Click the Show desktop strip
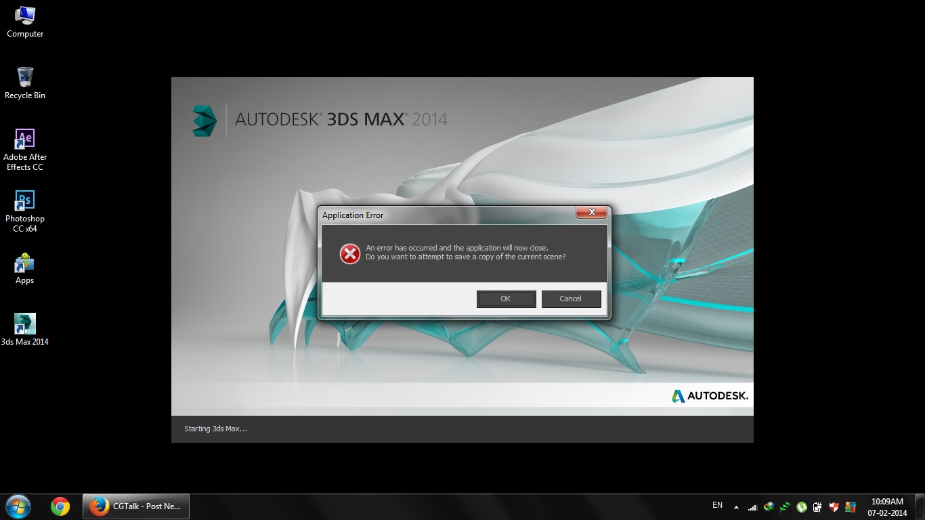Screen dimensions: 925x520 point(920,506)
